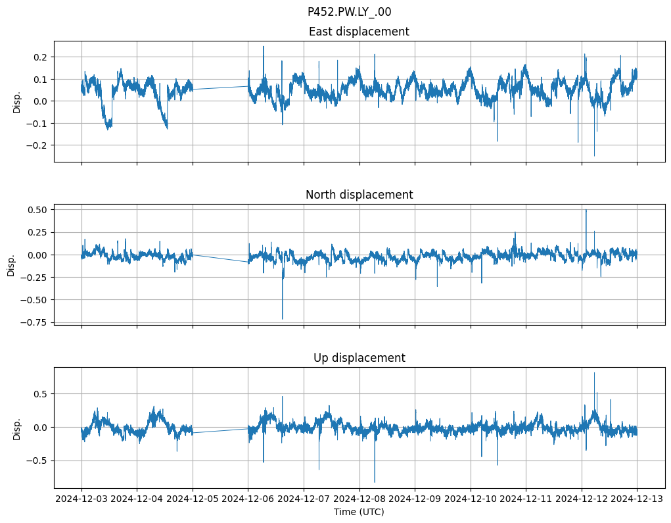Click the 2024-12-03 date tick label
The width and height of the screenshot is (671, 523).
[81, 499]
